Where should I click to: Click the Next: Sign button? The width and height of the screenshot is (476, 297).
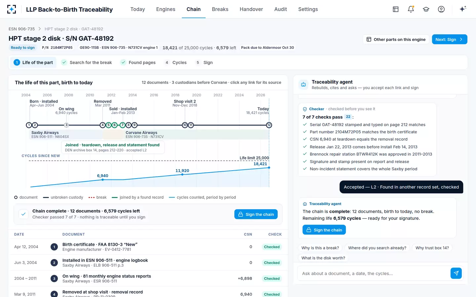point(450,39)
